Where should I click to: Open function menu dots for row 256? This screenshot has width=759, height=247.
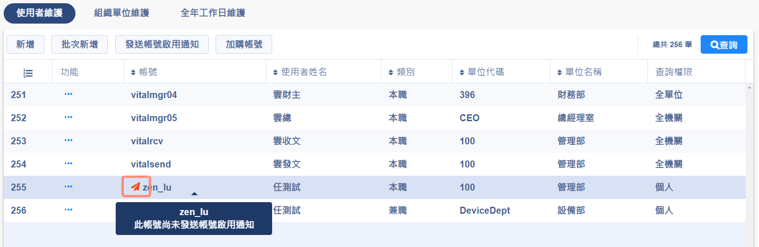click(x=68, y=210)
